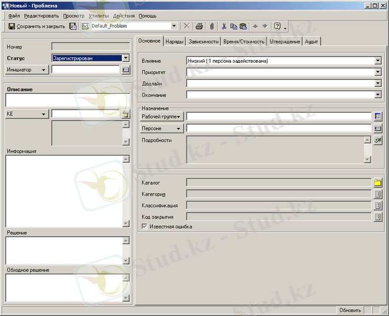Open the yellow Каталог folder icon

(x=378, y=183)
